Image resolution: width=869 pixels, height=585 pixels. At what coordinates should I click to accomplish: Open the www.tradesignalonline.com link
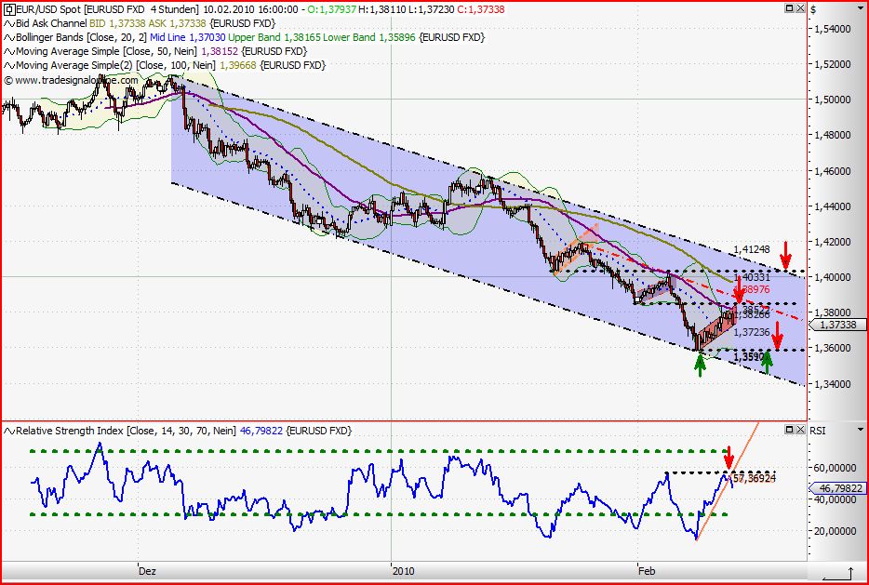70,79
